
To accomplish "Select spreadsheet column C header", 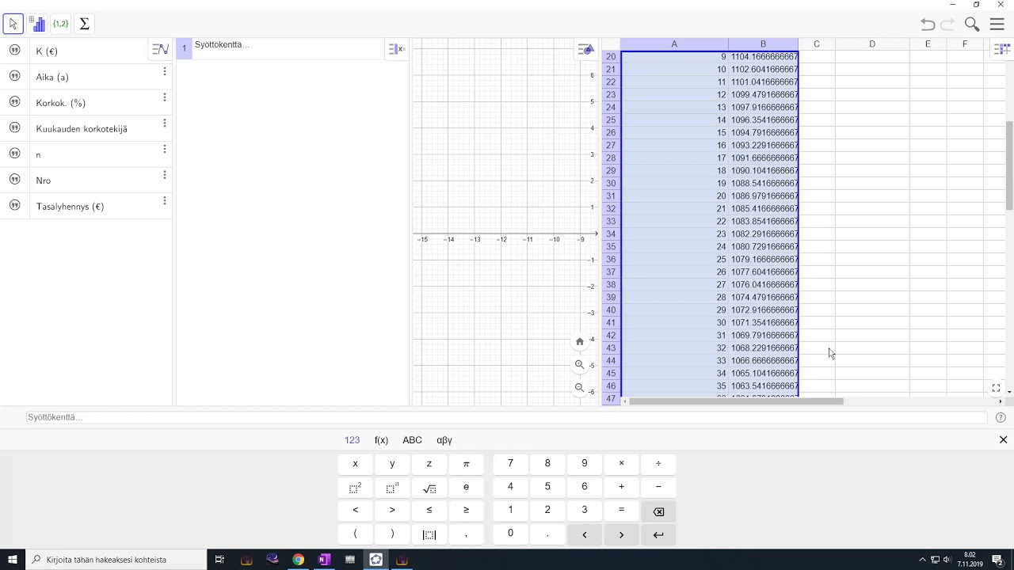I will pyautogui.click(x=817, y=44).
